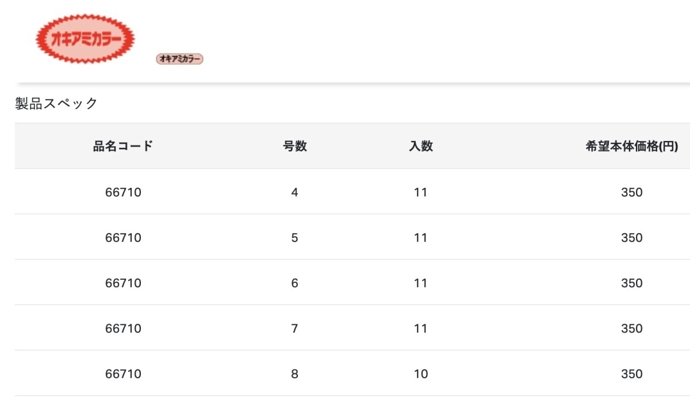Image resolution: width=690 pixels, height=399 pixels.
Task: Click product code 66710 in size 5 row
Action: pyautogui.click(x=123, y=238)
